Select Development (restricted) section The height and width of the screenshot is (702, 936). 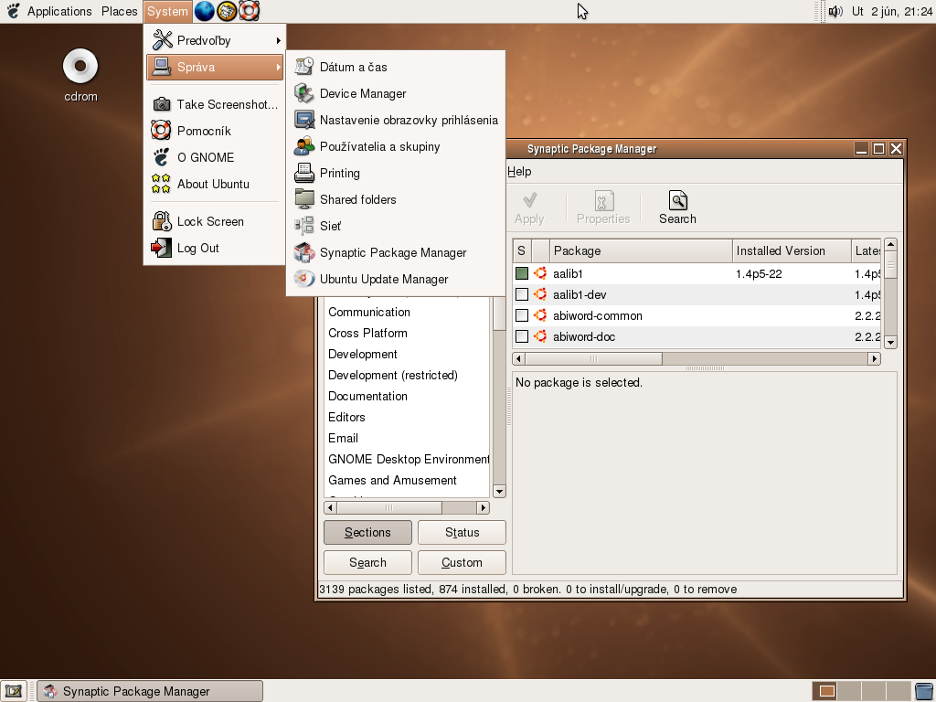pyautogui.click(x=407, y=375)
